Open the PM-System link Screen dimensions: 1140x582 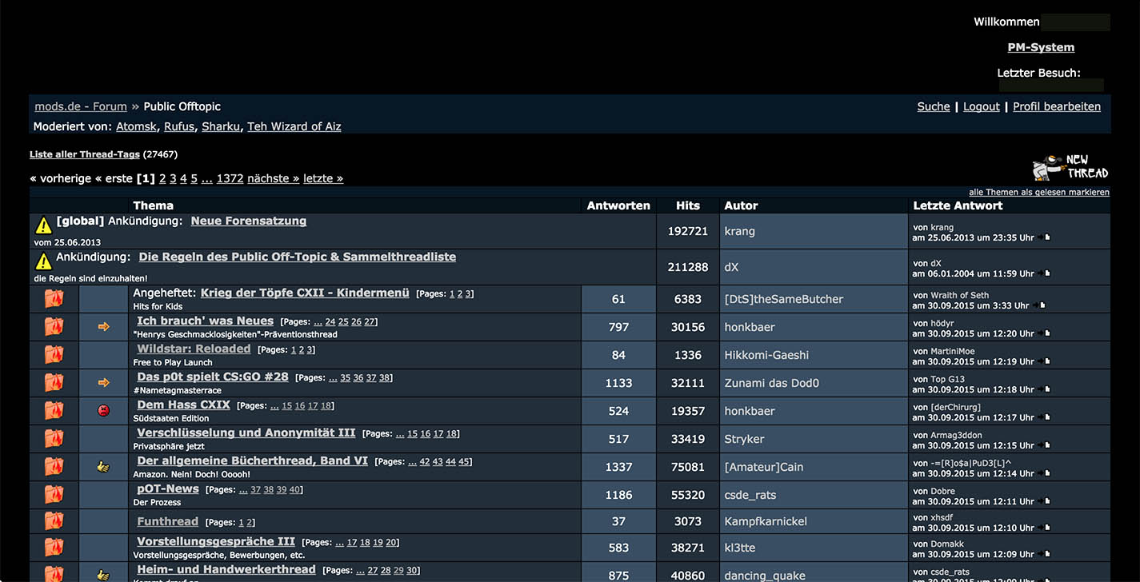tap(1041, 47)
